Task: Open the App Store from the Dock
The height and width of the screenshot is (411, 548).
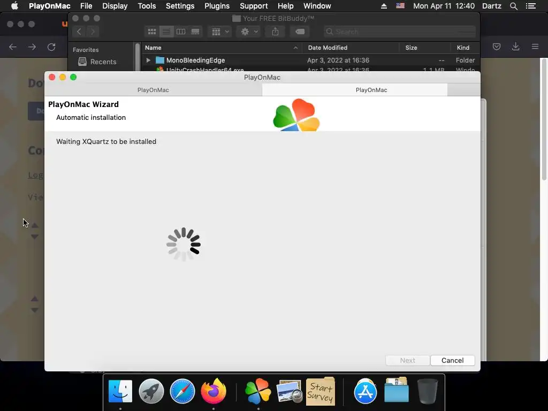Action: pyautogui.click(x=365, y=391)
